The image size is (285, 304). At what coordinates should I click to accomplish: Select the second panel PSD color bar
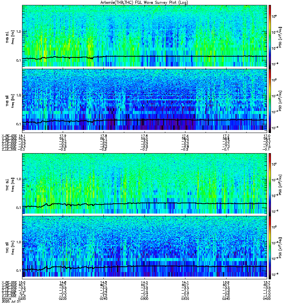coord(270,101)
